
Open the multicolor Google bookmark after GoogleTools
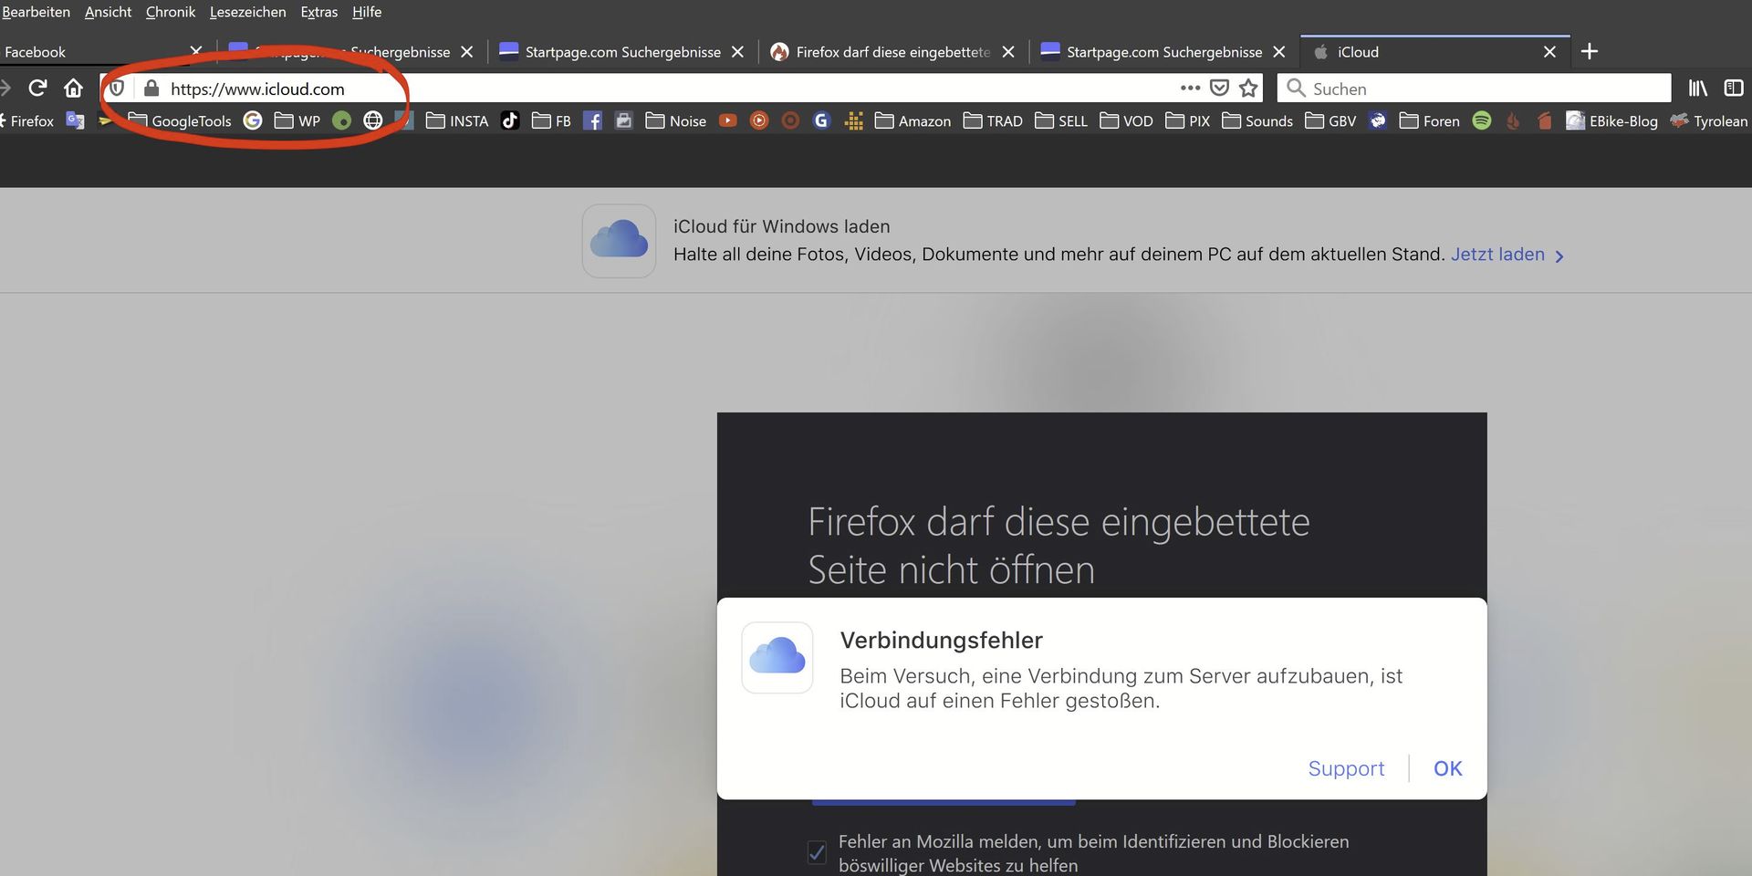tap(253, 120)
